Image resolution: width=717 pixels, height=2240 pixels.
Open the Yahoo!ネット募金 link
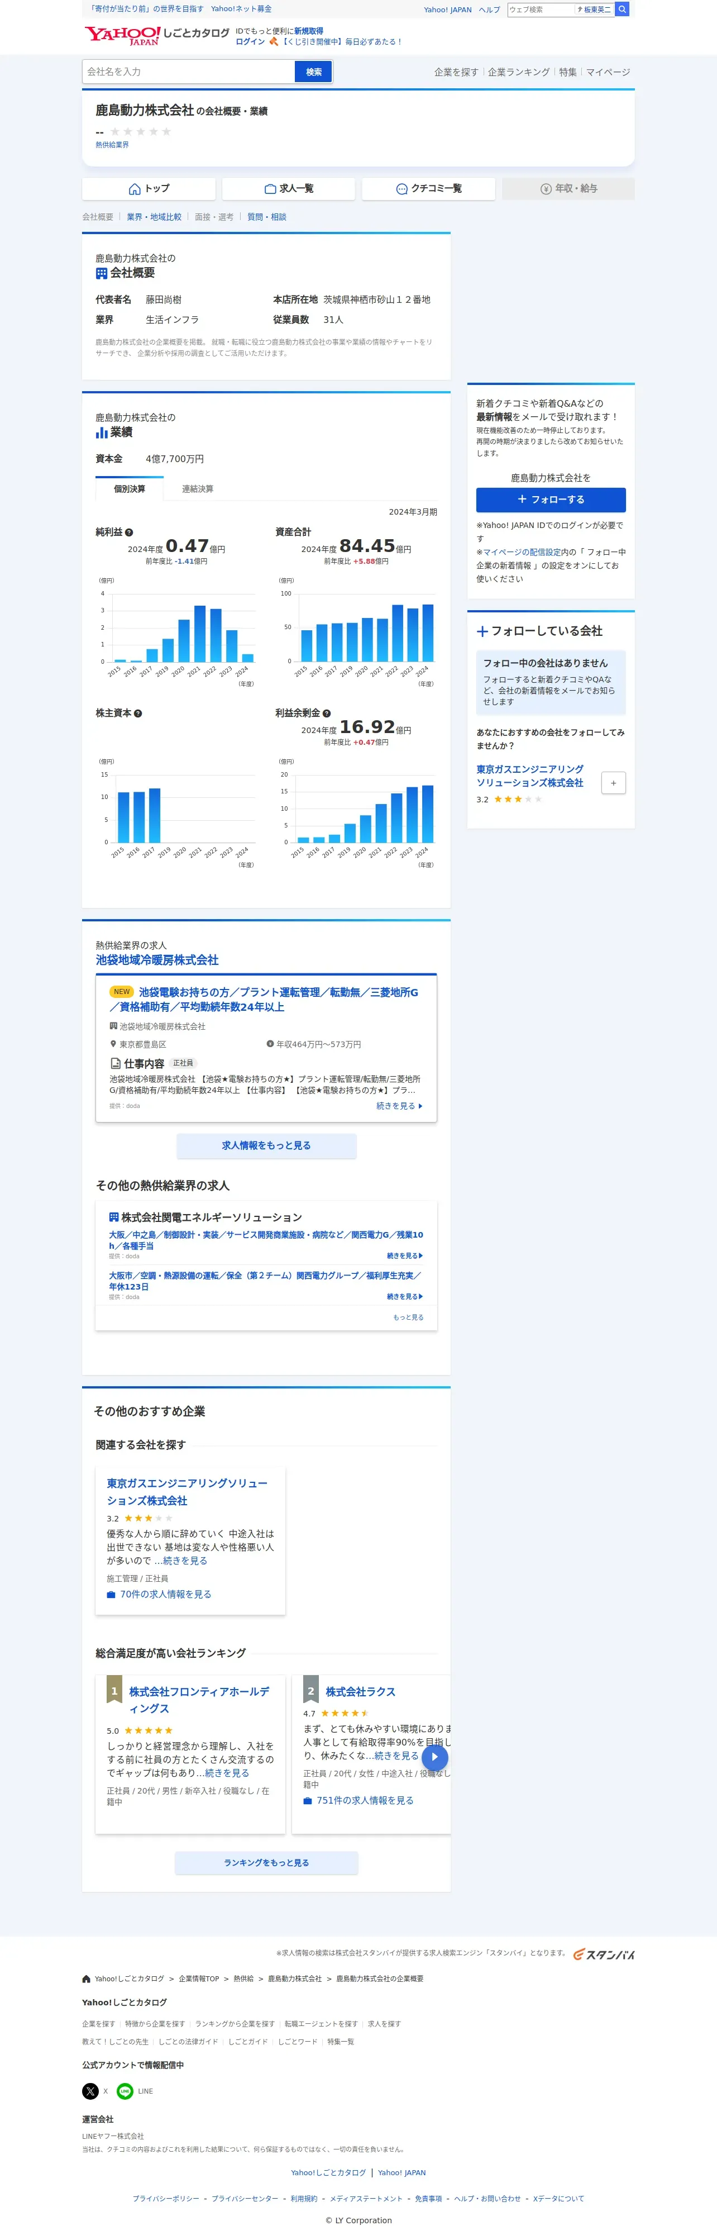point(242,9)
